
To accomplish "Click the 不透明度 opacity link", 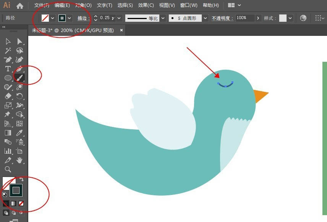I will point(222,18).
